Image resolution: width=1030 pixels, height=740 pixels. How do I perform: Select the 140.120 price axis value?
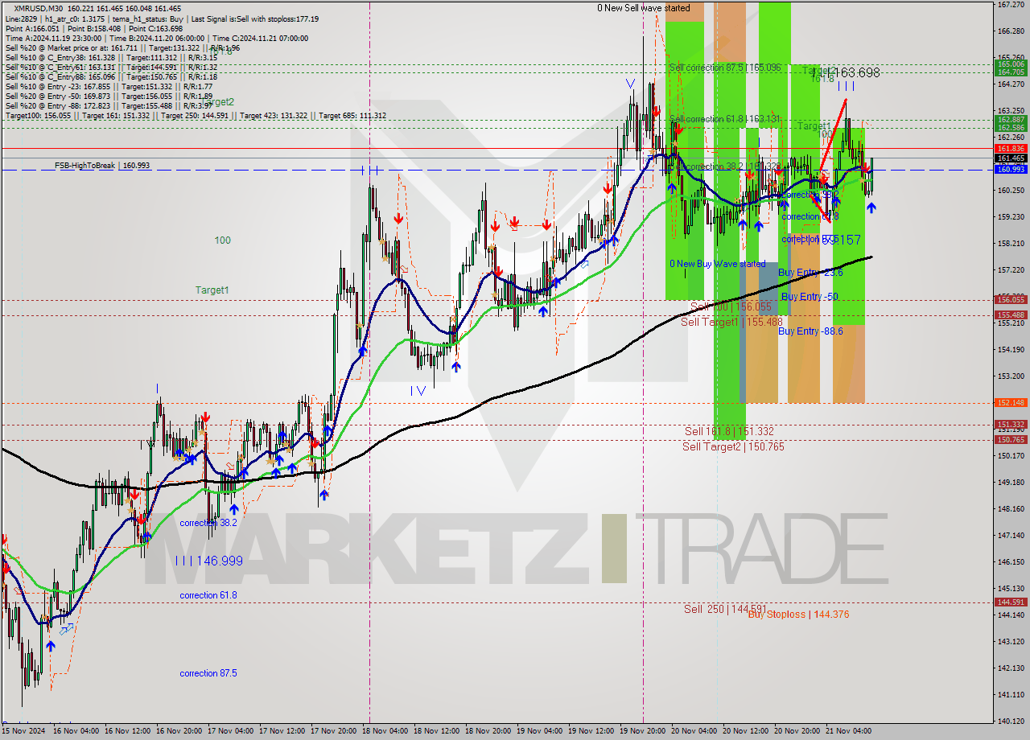1011,721
